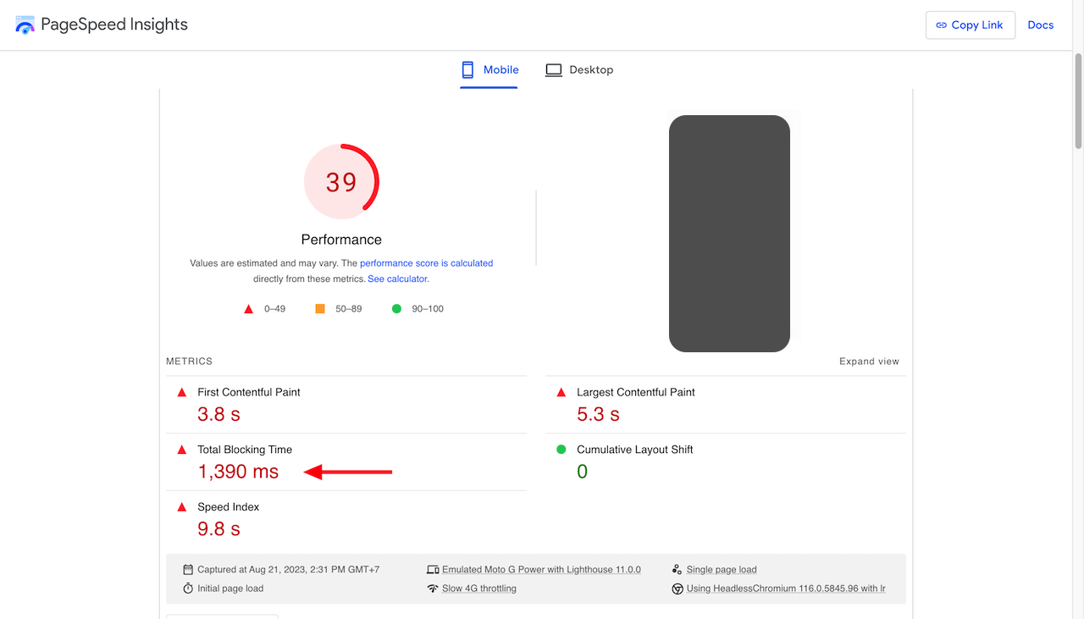The width and height of the screenshot is (1084, 619).
Task: Click the orange square legend icon for 50–89
Action: tap(320, 309)
